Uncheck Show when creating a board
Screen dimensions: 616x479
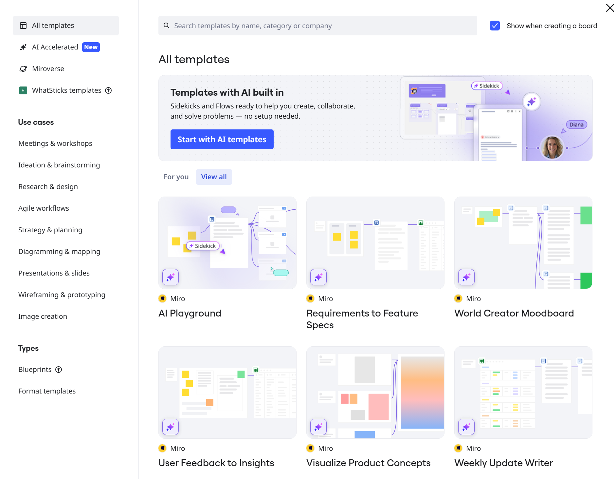point(495,26)
